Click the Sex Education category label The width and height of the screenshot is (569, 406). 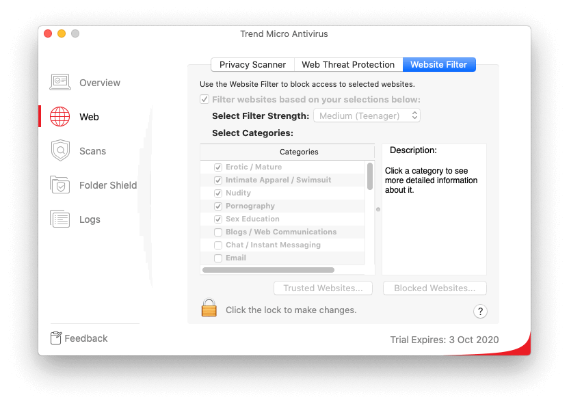click(x=252, y=219)
